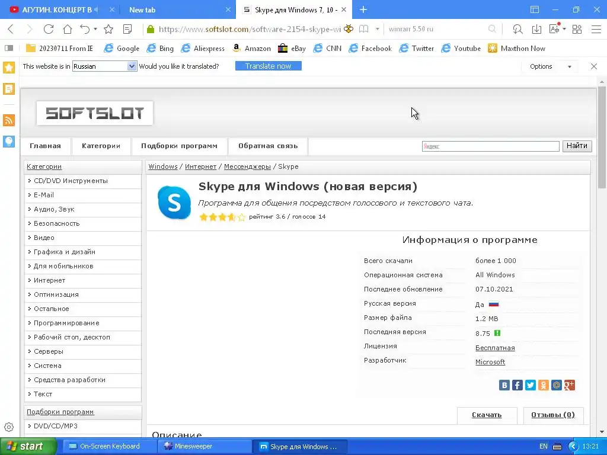
Task: Open the notes panel in left sidebar
Action: pos(9,89)
